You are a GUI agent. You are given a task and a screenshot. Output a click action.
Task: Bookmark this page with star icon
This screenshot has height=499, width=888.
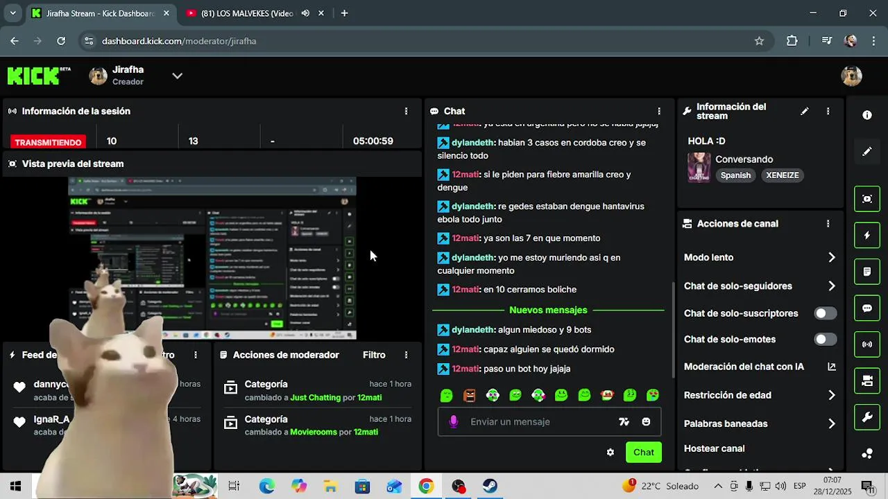[x=759, y=41]
